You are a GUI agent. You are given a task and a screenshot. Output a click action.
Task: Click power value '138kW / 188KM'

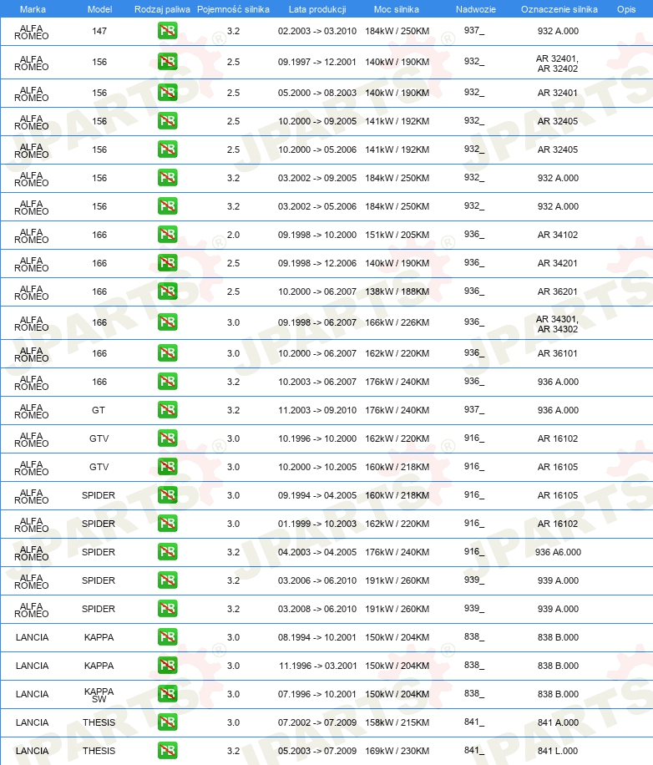pyautogui.click(x=397, y=291)
